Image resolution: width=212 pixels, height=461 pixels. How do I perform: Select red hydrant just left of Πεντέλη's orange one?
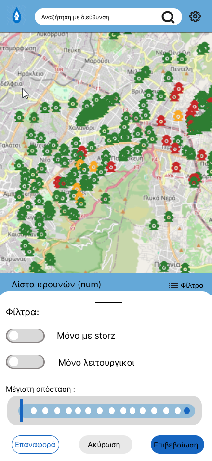160,121
